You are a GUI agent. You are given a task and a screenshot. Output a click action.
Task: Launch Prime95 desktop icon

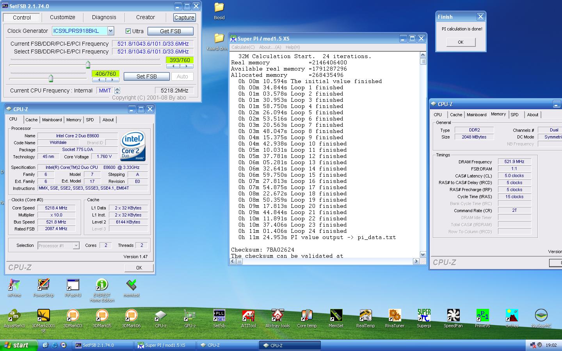coord(482,319)
